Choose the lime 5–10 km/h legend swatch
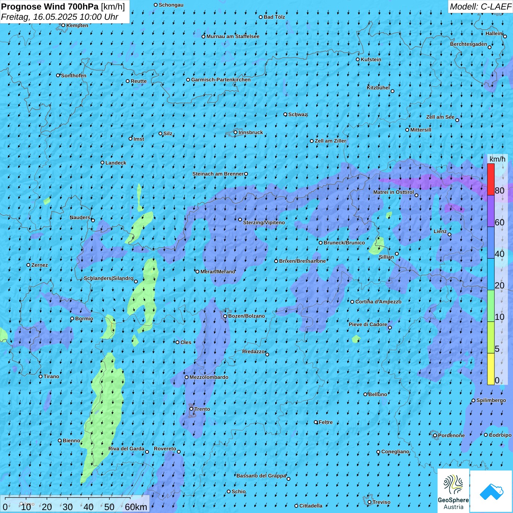Image resolution: width=513 pixels, height=513 pixels. [x=491, y=337]
